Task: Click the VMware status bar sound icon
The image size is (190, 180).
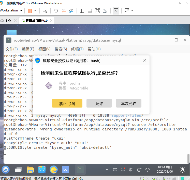Action: (x=164, y=178)
